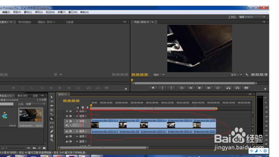Click timeline playhead timecode 00:00:00:00
279x157 pixels.
click(x=71, y=101)
